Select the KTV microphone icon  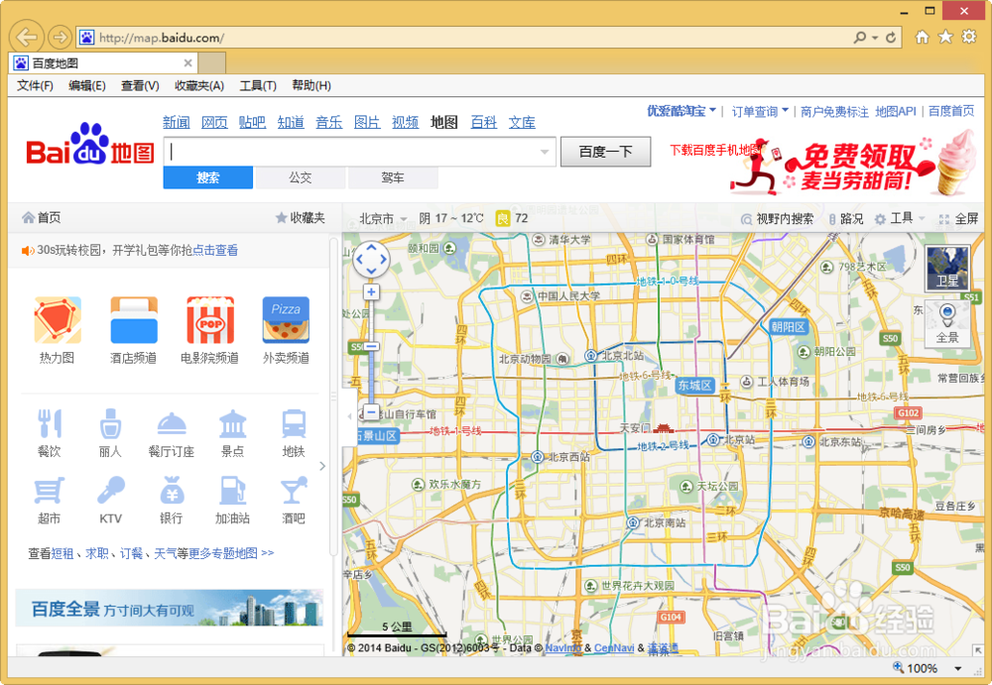pyautogui.click(x=111, y=491)
